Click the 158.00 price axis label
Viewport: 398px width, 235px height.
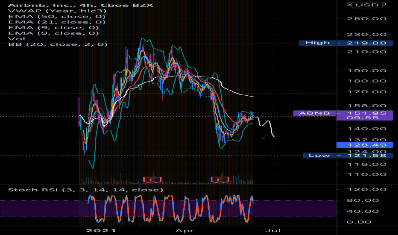click(366, 106)
